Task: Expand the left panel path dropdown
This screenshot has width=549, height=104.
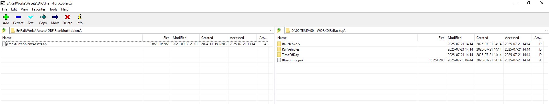Action: coord(271,30)
